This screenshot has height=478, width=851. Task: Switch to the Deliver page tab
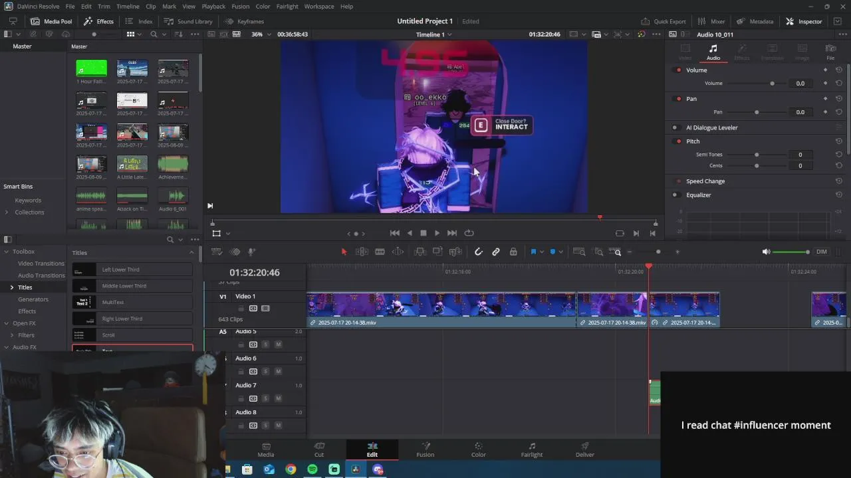pos(584,449)
